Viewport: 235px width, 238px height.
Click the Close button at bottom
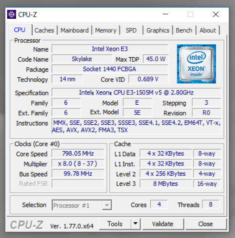[x=206, y=224]
